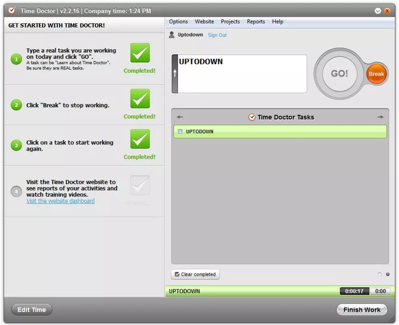This screenshot has width=399, height=325.
Task: Start working with the GO! button
Action: [339, 74]
